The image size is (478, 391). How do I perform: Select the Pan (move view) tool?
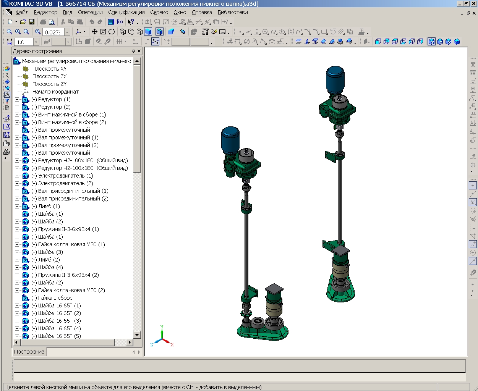pos(94,32)
